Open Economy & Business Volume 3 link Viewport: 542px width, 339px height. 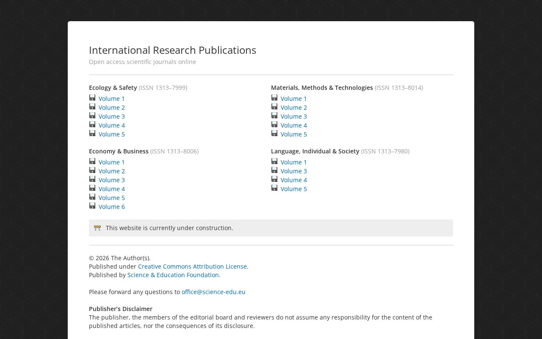pyautogui.click(x=112, y=180)
